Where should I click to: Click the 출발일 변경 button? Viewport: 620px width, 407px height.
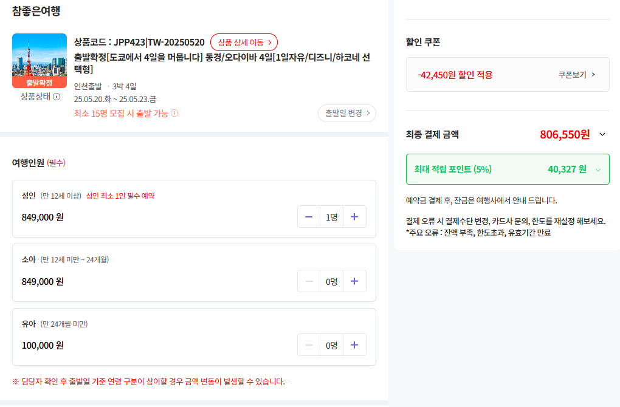click(346, 114)
